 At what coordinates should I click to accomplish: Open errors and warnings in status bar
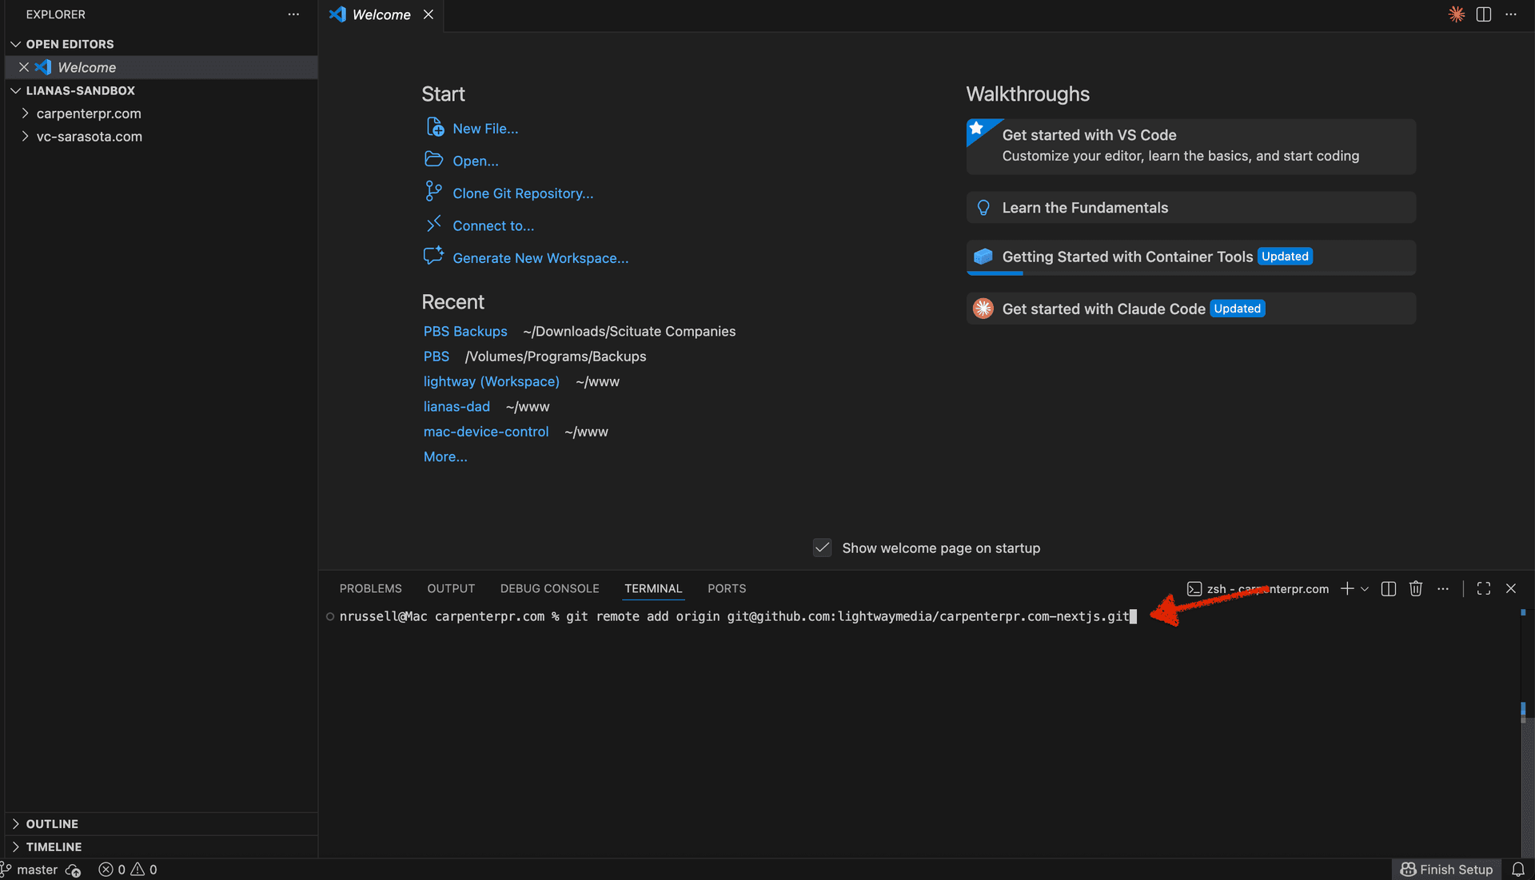(126, 870)
